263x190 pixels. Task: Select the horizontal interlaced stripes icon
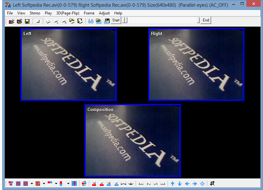pos(18,184)
